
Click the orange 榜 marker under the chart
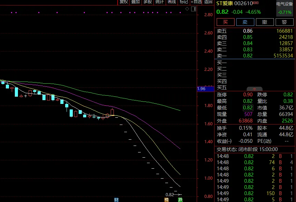tap(166, 200)
